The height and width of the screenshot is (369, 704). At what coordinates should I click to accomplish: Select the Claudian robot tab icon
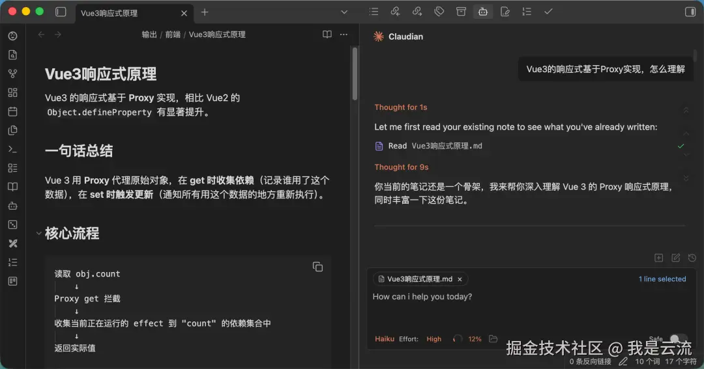pyautogui.click(x=482, y=12)
